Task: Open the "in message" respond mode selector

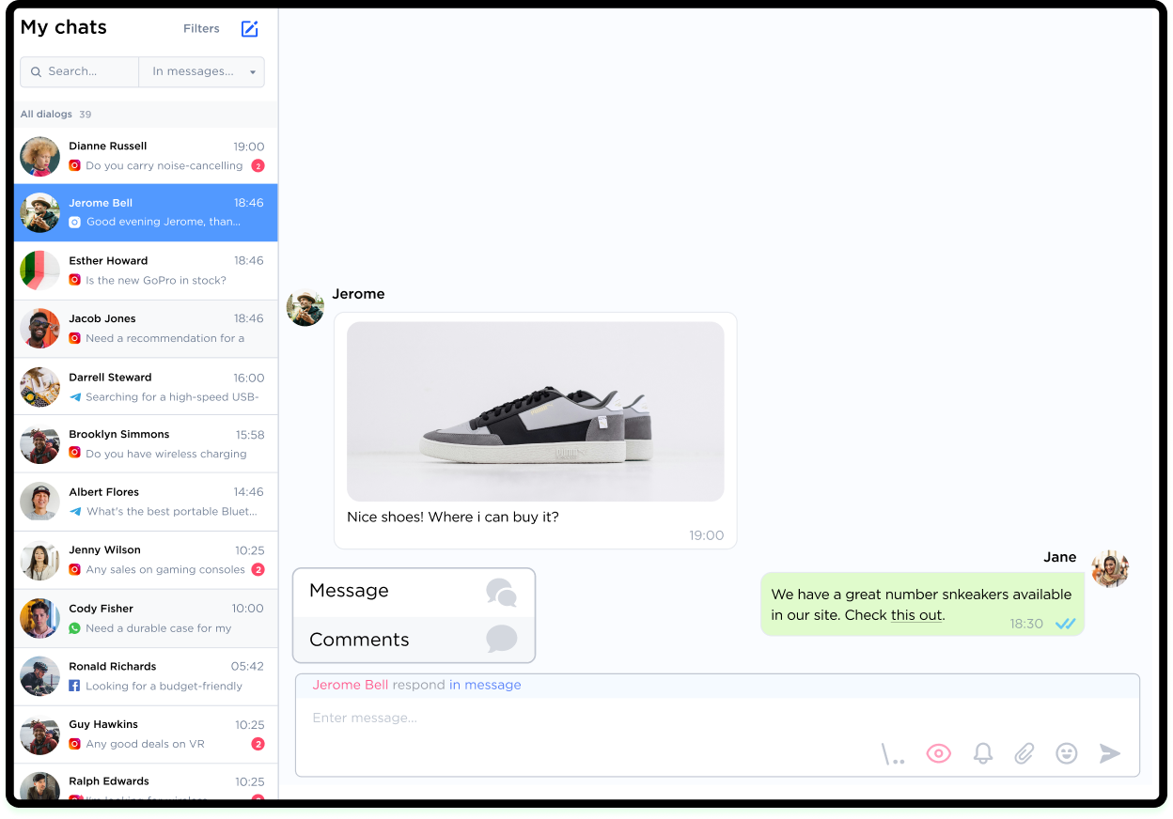Action: click(x=485, y=685)
